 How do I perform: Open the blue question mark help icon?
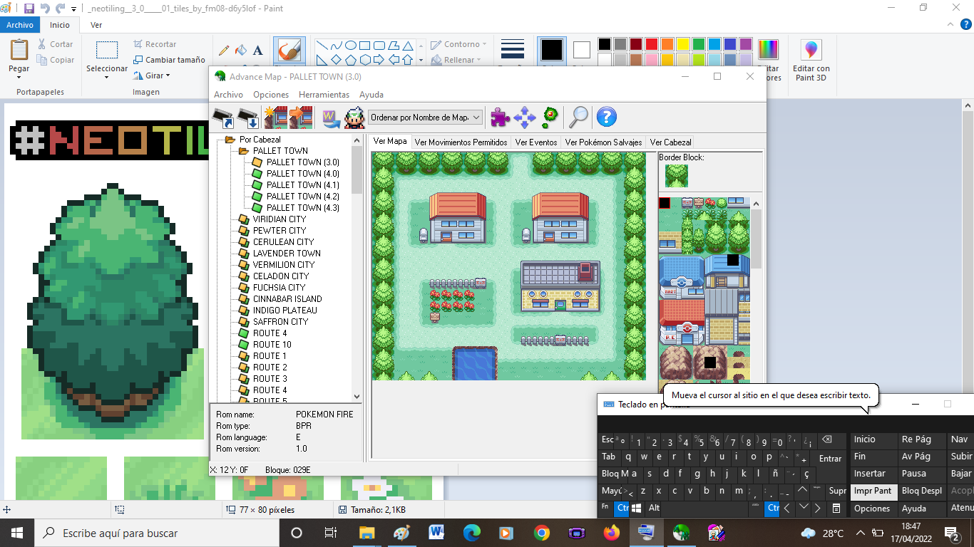tap(606, 117)
